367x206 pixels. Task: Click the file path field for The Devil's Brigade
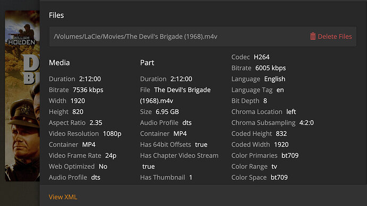pos(203,37)
